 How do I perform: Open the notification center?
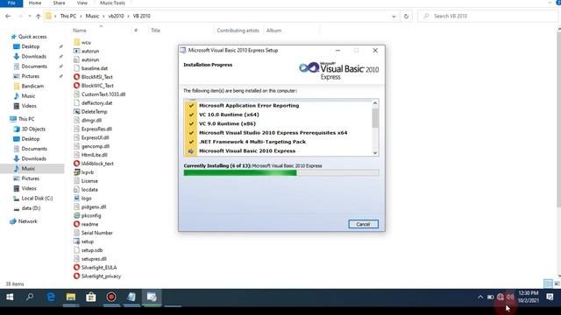click(550, 297)
